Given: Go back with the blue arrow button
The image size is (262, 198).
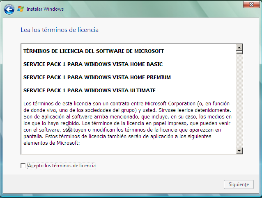Looking at the screenshot, I should (9, 9).
